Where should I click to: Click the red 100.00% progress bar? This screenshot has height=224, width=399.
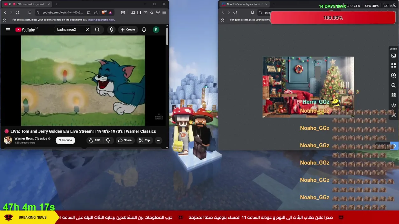[x=333, y=18]
